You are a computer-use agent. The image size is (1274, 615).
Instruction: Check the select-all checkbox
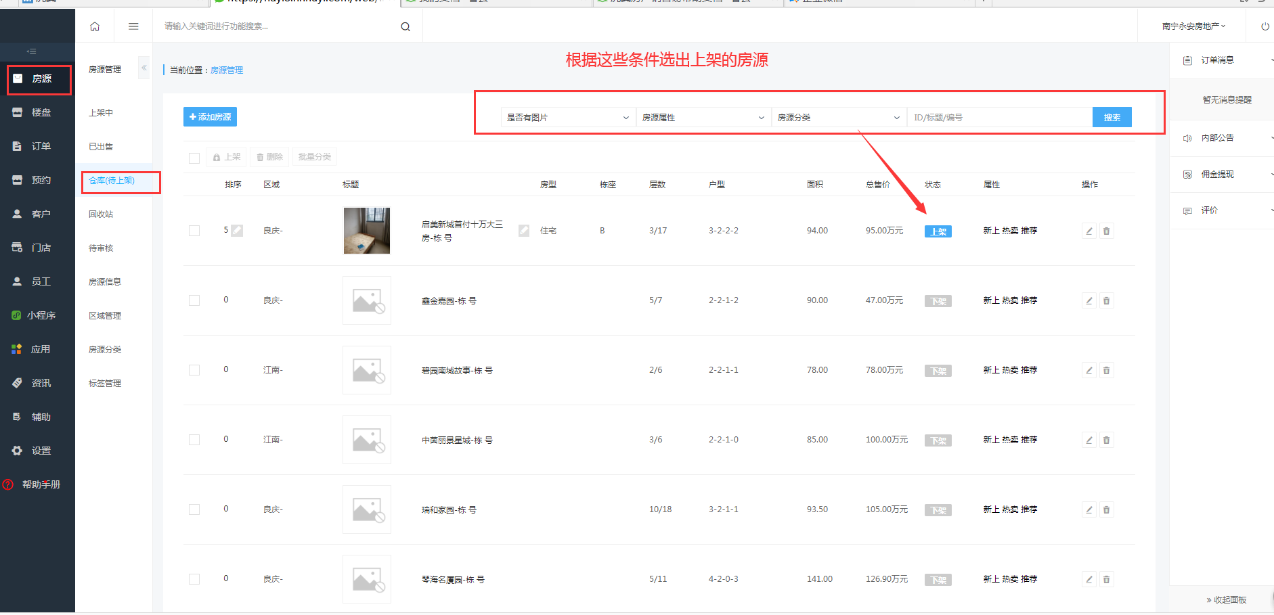(x=194, y=158)
